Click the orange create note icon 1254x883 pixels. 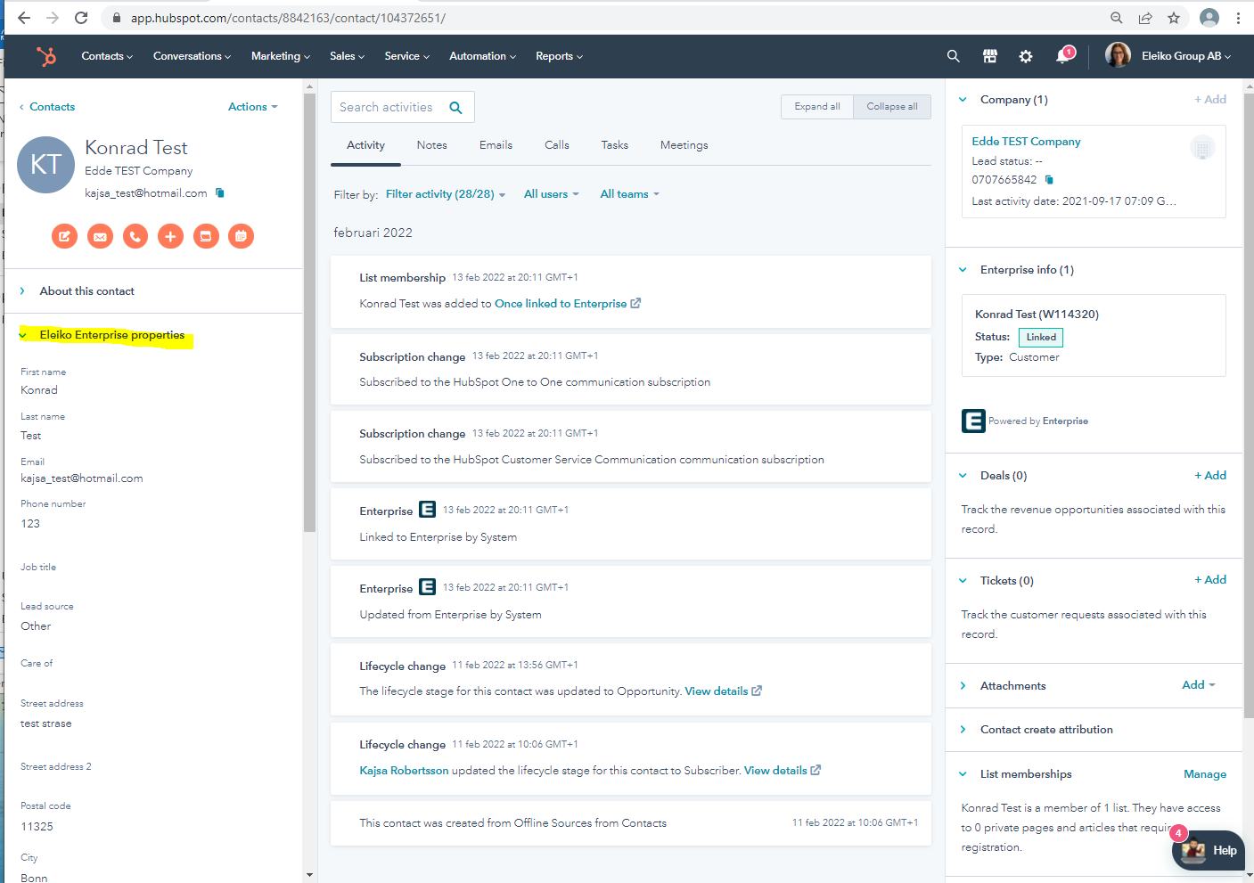(x=64, y=236)
